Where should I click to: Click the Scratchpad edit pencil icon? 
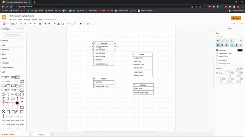[x=21, y=29]
